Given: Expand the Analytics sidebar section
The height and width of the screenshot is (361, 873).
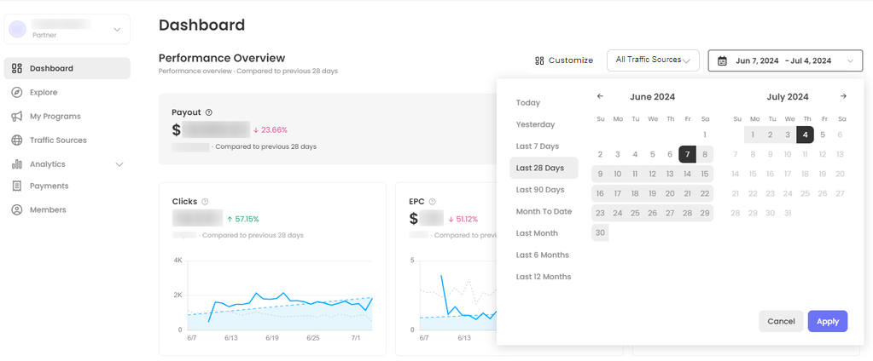Looking at the screenshot, I should 119,164.
